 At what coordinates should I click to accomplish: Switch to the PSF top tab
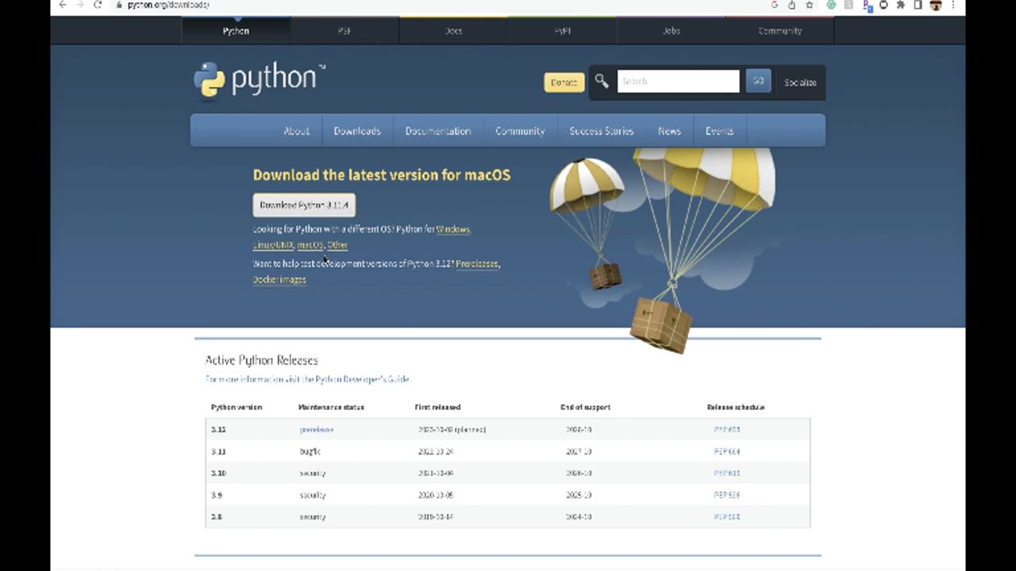(x=344, y=31)
